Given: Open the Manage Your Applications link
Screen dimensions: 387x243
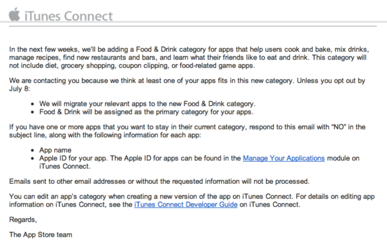Looking at the screenshot, I should tap(284, 158).
